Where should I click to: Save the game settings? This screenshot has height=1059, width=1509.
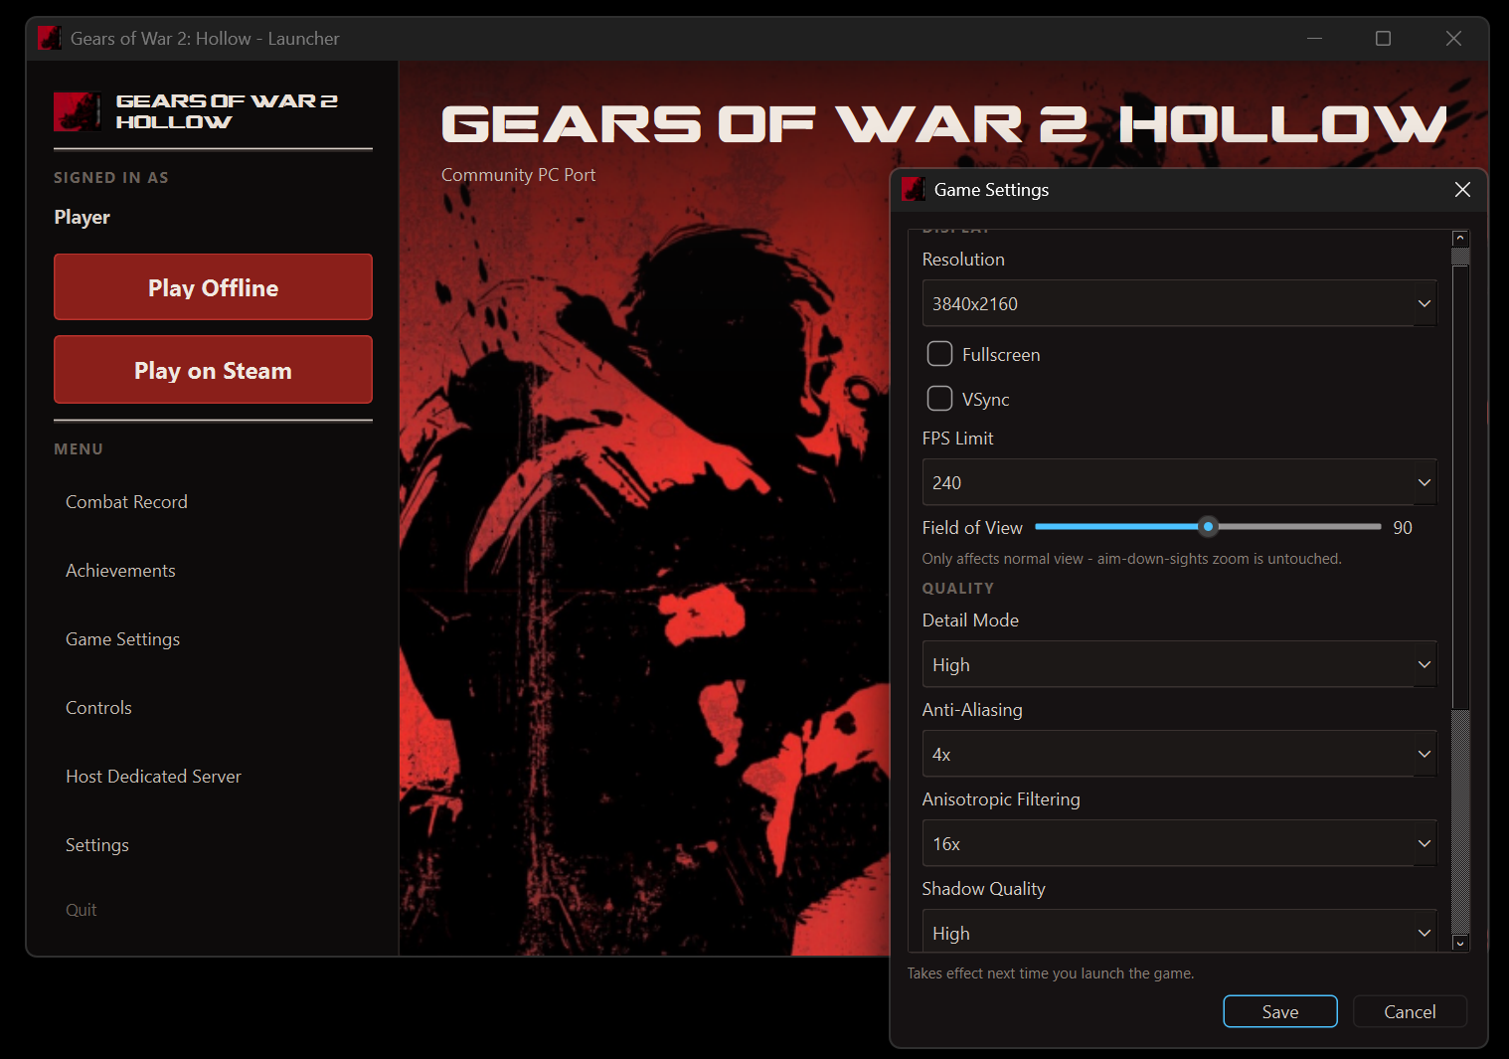pyautogui.click(x=1280, y=1011)
